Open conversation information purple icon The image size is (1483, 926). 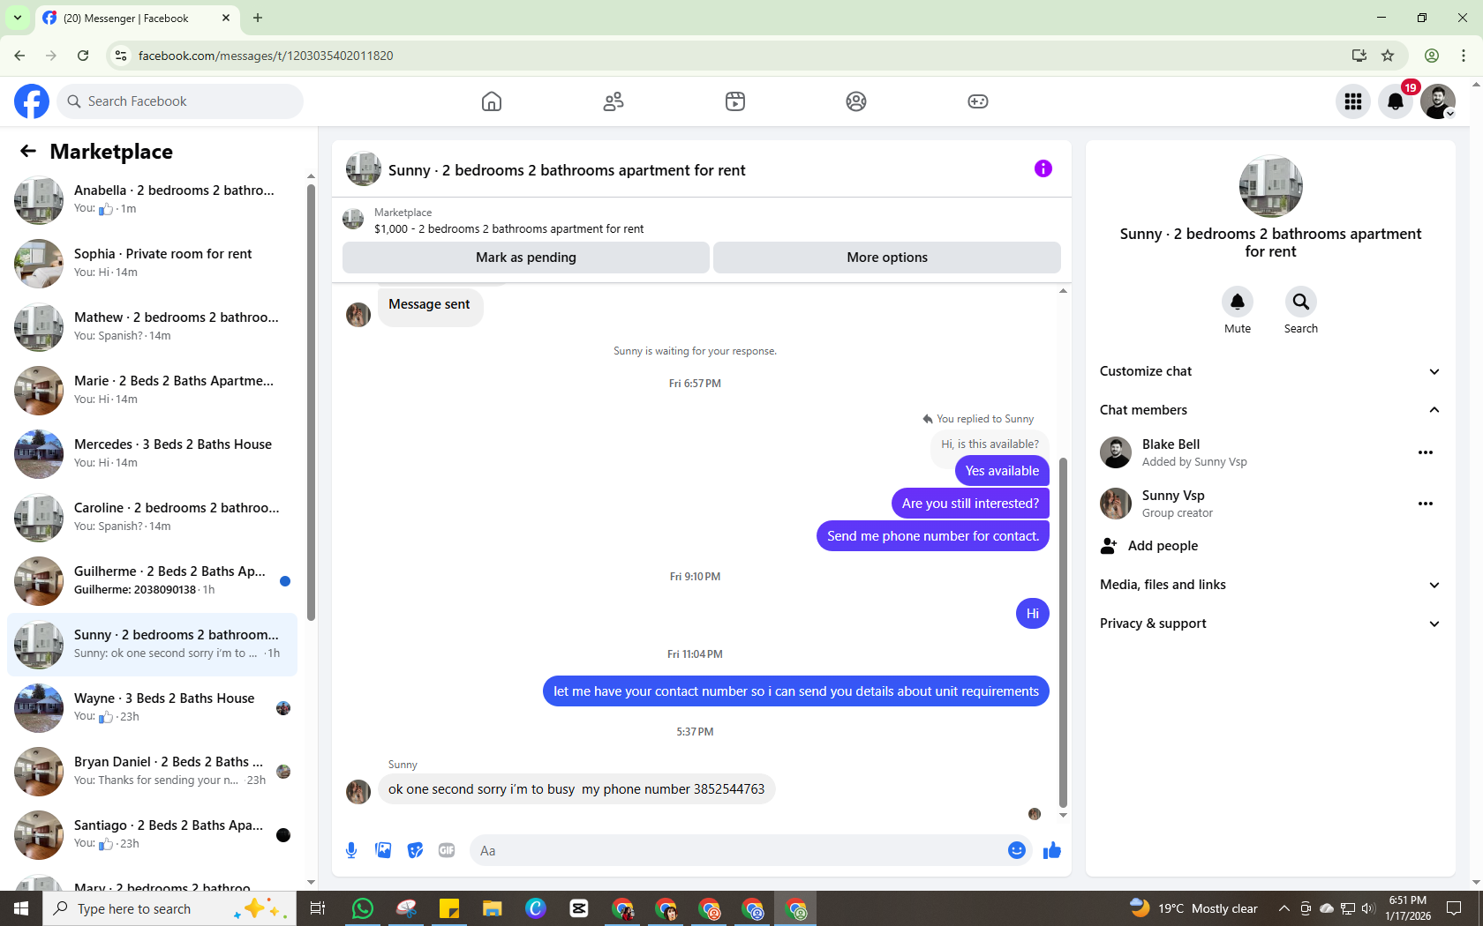pos(1043,168)
